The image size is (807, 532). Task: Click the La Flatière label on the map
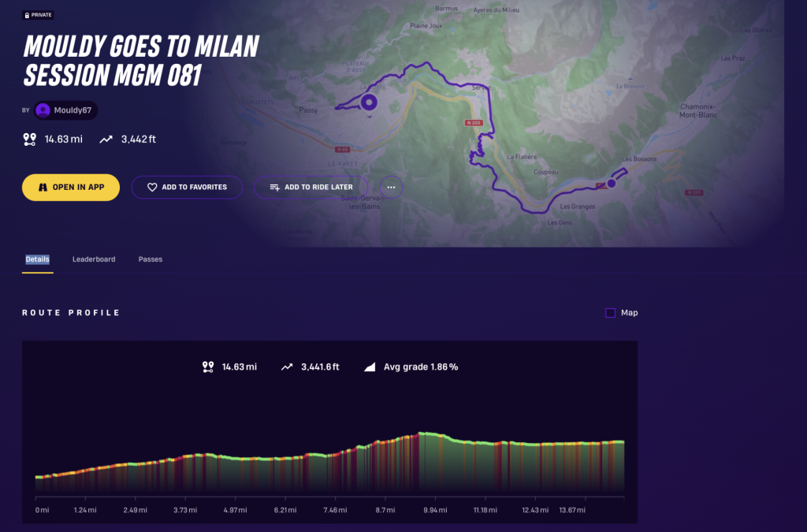[x=522, y=157]
